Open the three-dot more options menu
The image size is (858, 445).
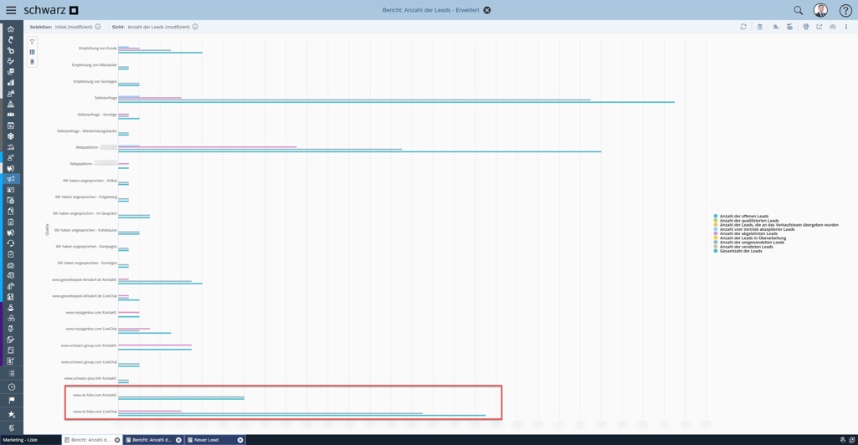tap(846, 27)
